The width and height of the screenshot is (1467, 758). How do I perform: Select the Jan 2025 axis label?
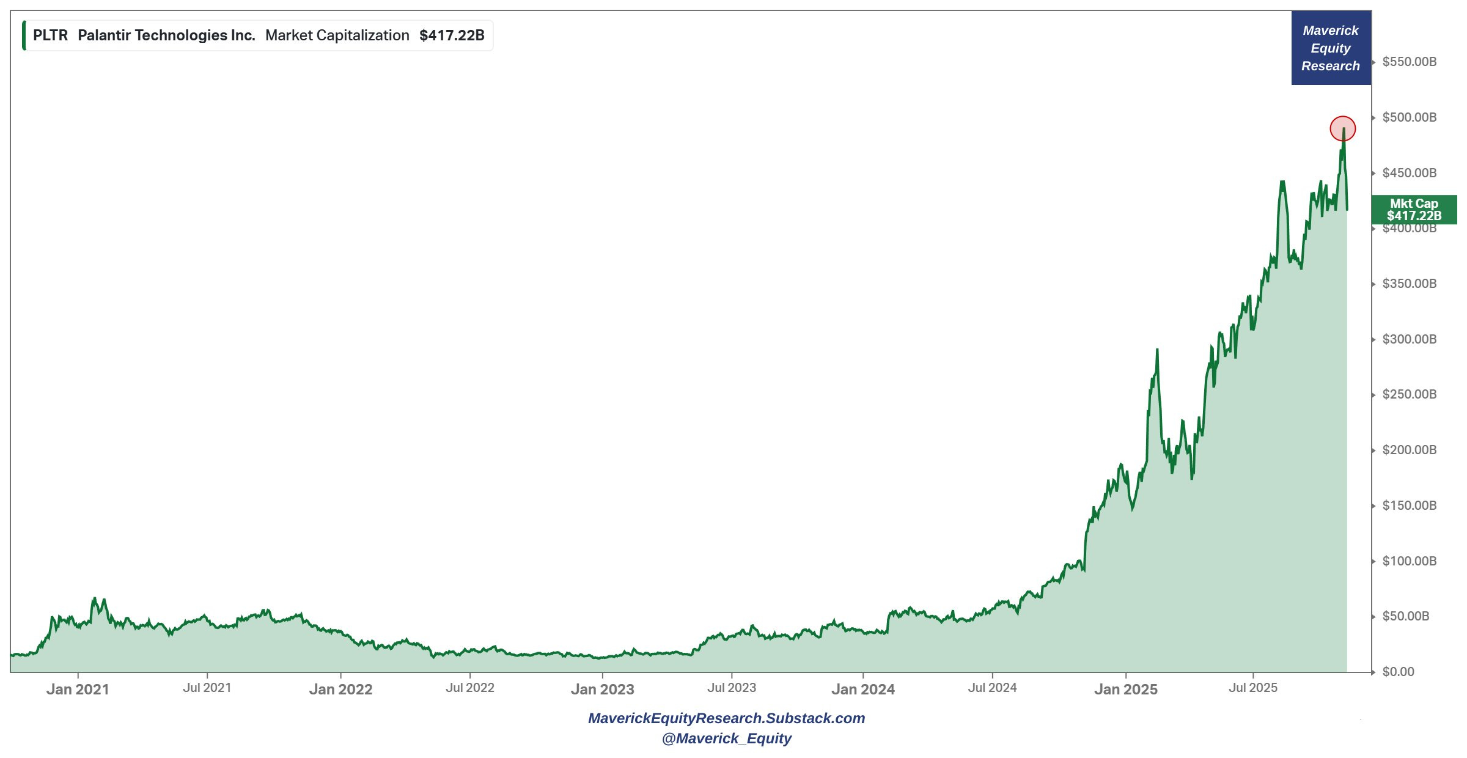click(x=1125, y=690)
